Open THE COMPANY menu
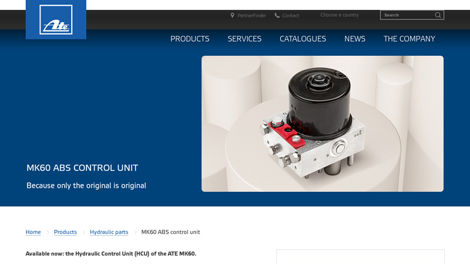Image resolution: width=470 pixels, height=264 pixels. click(409, 39)
